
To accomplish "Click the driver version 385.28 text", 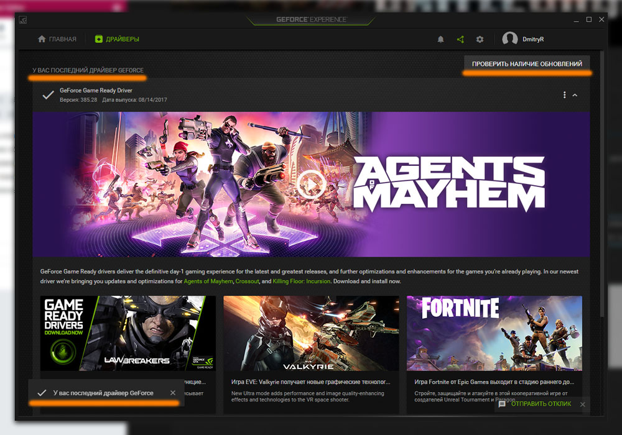I will tap(78, 100).
